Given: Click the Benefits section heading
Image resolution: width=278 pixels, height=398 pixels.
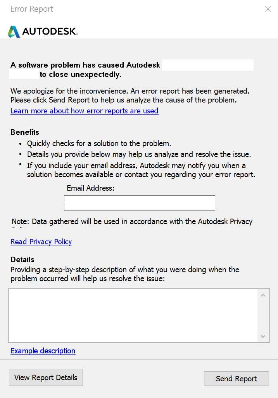Looking at the screenshot, I should click(24, 132).
